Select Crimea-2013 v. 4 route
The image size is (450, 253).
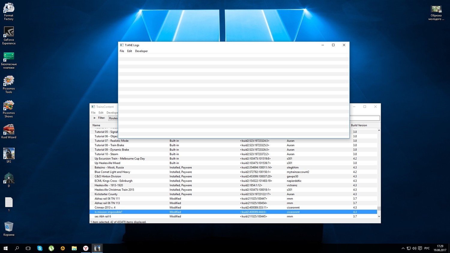click(233, 207)
